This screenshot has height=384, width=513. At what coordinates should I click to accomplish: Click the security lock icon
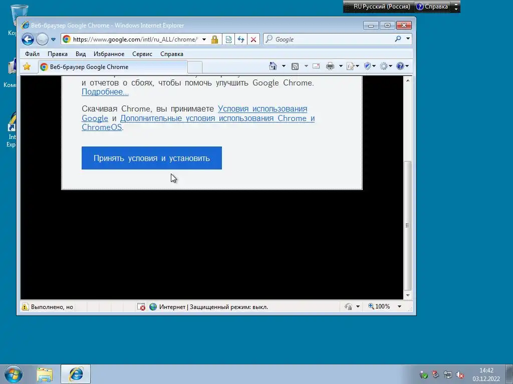pyautogui.click(x=214, y=39)
